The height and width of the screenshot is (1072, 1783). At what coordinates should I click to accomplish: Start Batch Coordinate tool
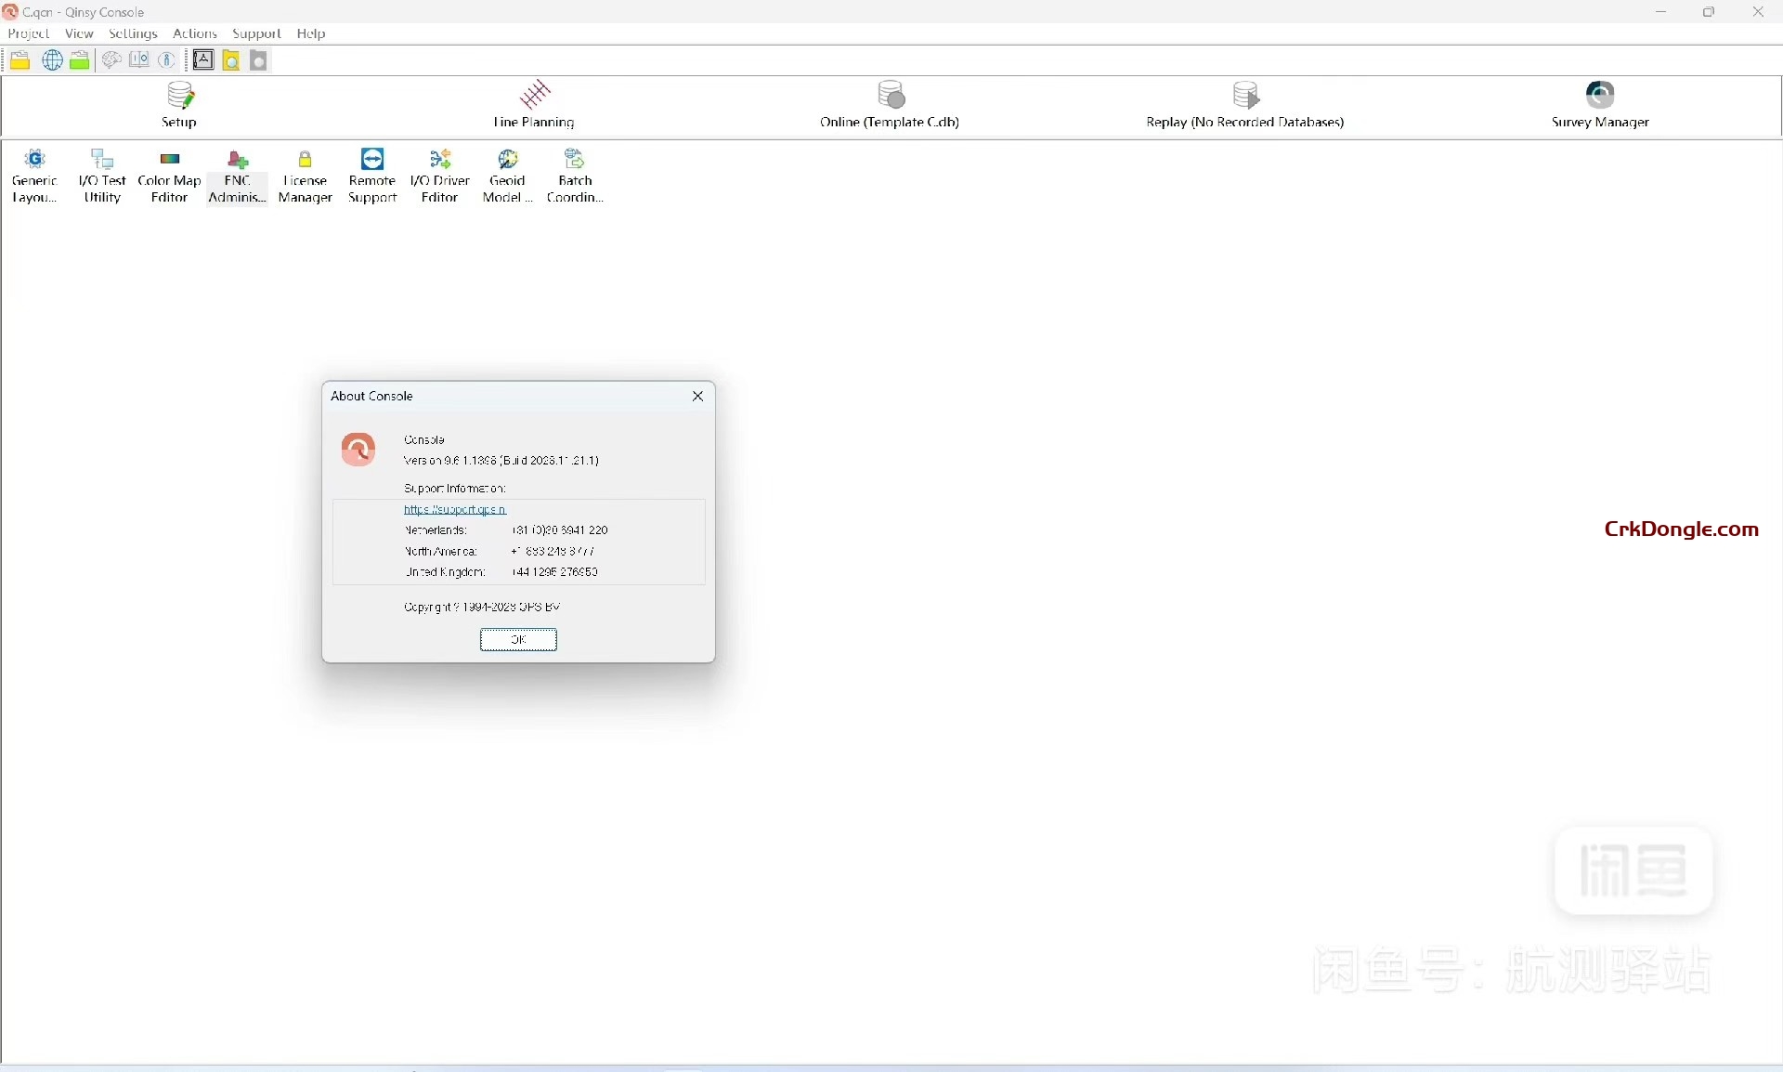pos(574,176)
